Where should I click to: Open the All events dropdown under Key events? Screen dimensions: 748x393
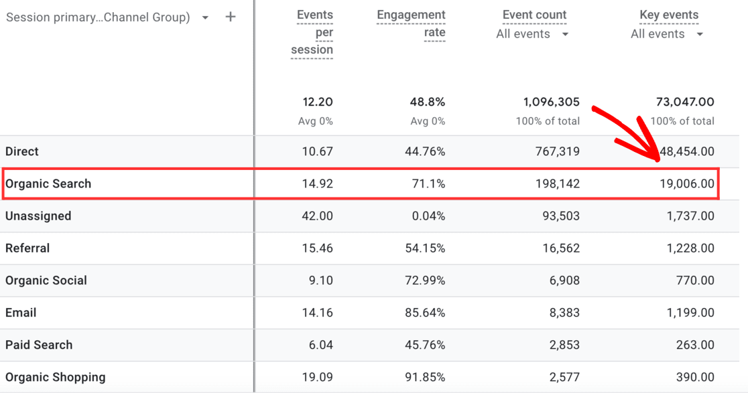tap(668, 33)
